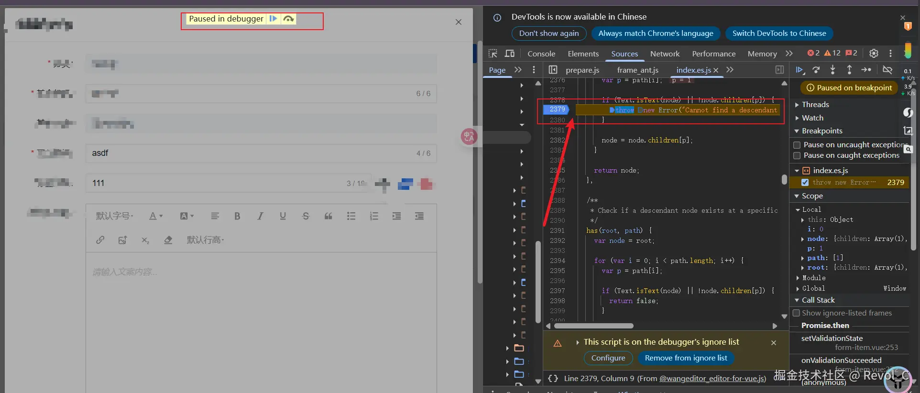This screenshot has width=920, height=393.
Task: Step into next function call
Action: point(832,70)
